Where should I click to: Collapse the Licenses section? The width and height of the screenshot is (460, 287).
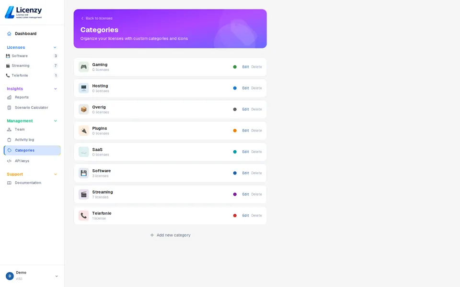pyautogui.click(x=55, y=47)
